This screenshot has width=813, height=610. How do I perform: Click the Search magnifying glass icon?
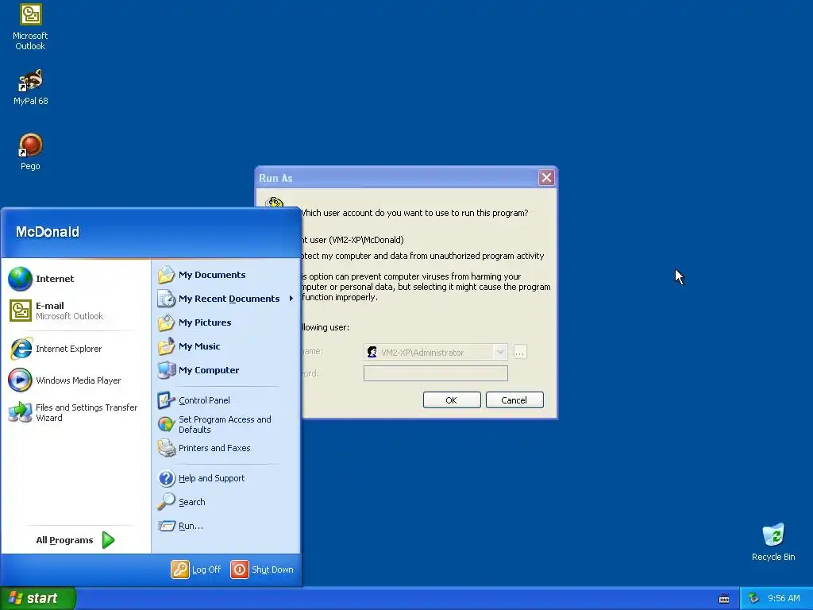[167, 502]
